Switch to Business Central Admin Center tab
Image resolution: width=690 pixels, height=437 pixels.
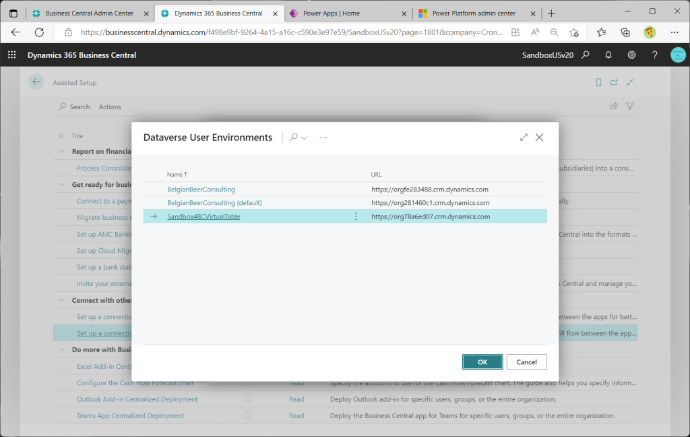[x=90, y=13]
